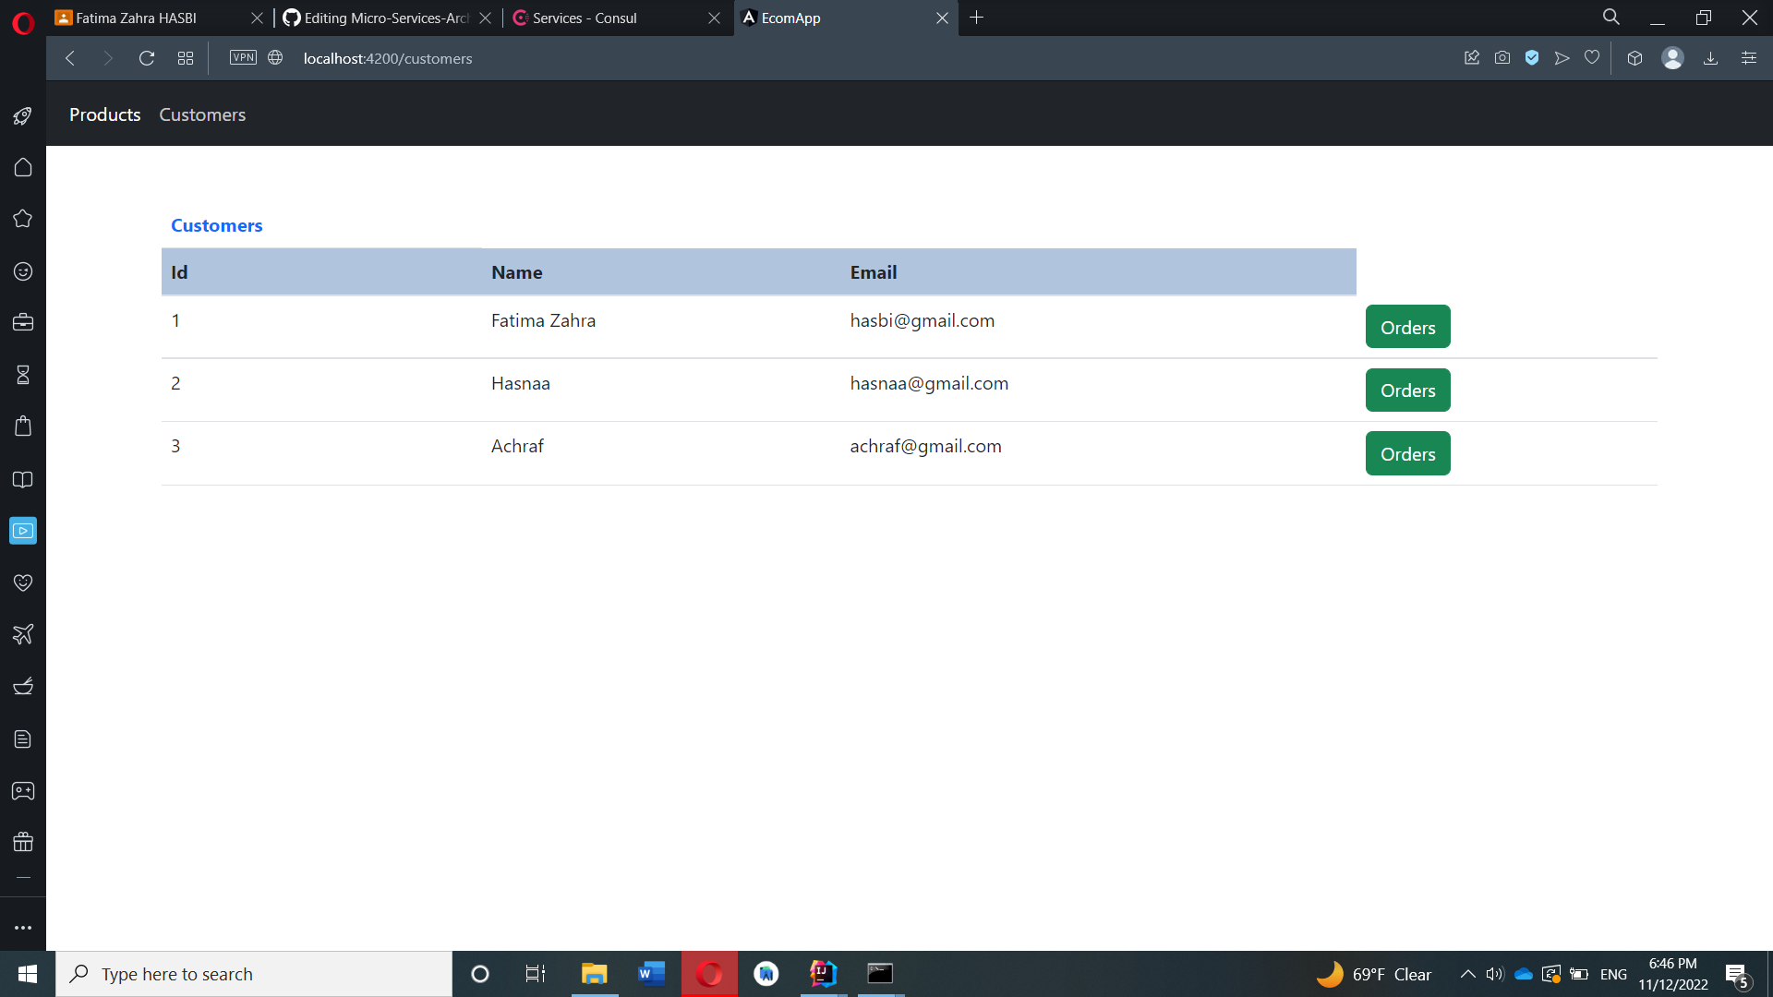The image size is (1773, 997).
Task: Click the blue shield security badge
Action: pyautogui.click(x=1532, y=57)
